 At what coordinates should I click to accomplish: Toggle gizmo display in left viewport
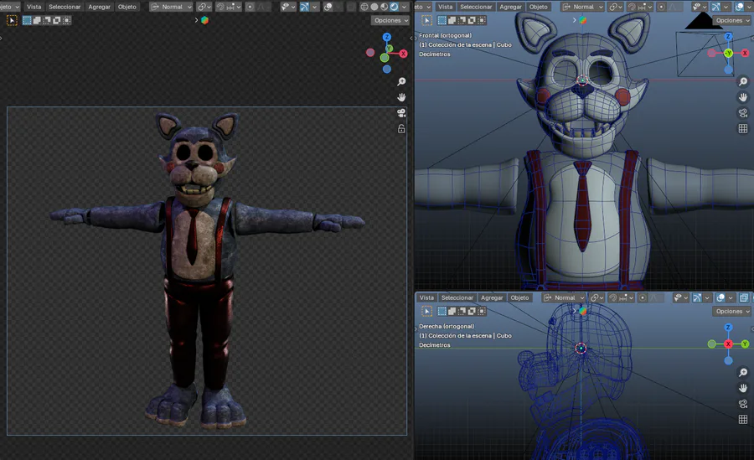click(x=304, y=7)
